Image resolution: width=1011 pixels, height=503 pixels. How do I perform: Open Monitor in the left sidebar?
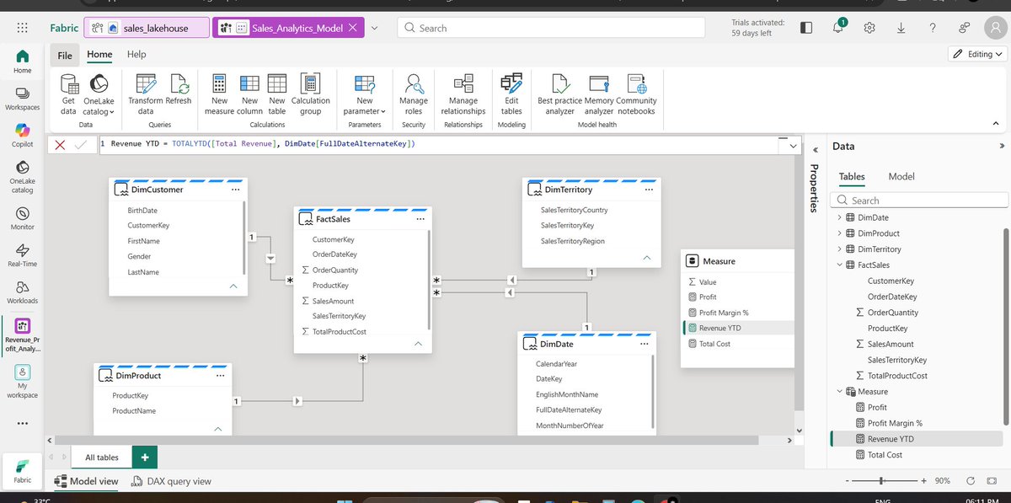click(x=23, y=218)
